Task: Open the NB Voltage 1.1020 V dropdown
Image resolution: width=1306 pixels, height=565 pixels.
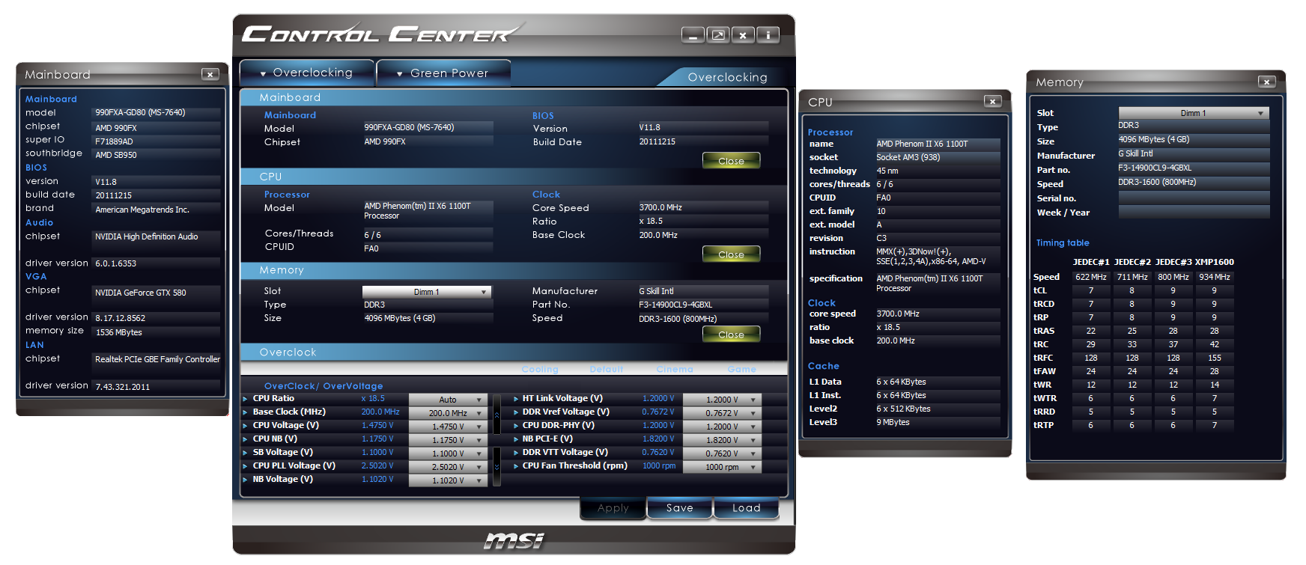Action: coord(448,480)
